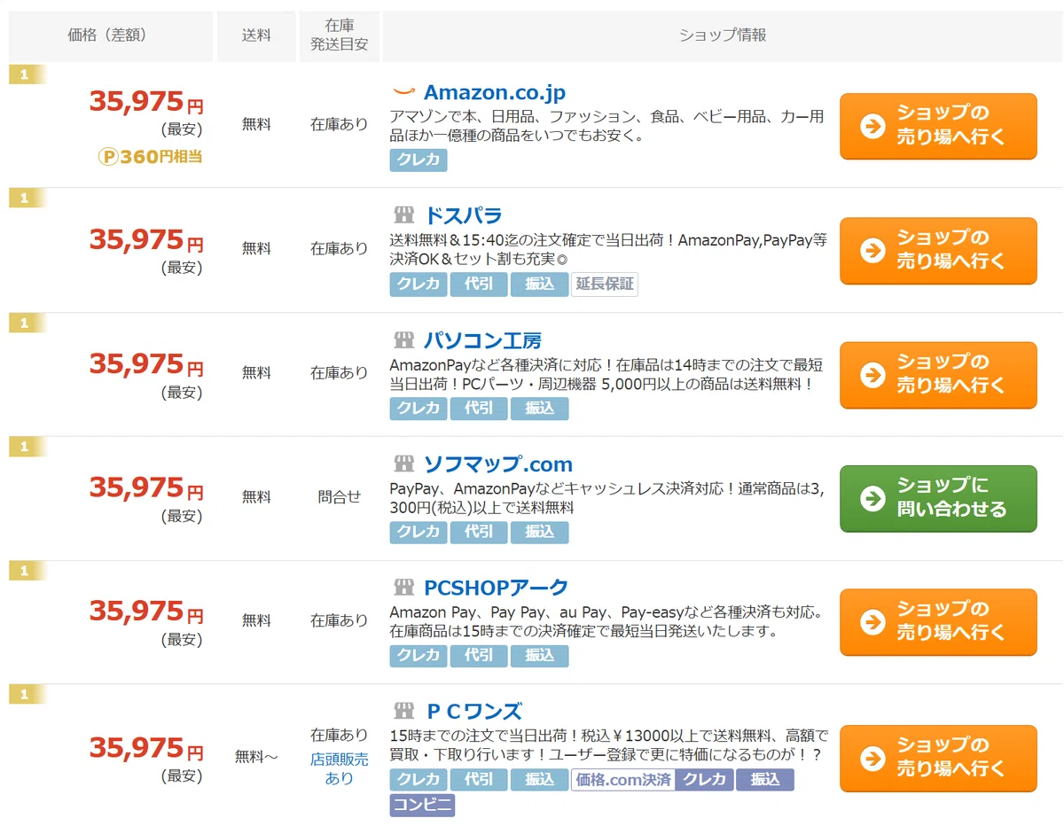Image resolution: width=1064 pixels, height=826 pixels.
Task: Click 振込 tag under パソコン工房
Action: (539, 409)
